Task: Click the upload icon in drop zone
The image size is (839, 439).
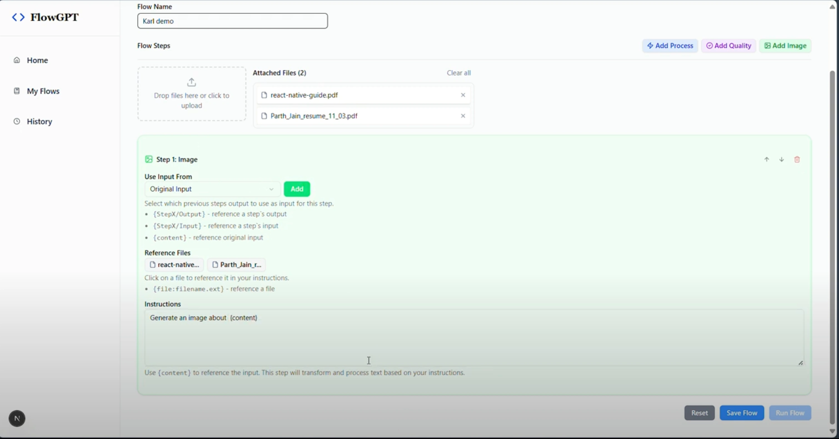Action: pos(191,82)
